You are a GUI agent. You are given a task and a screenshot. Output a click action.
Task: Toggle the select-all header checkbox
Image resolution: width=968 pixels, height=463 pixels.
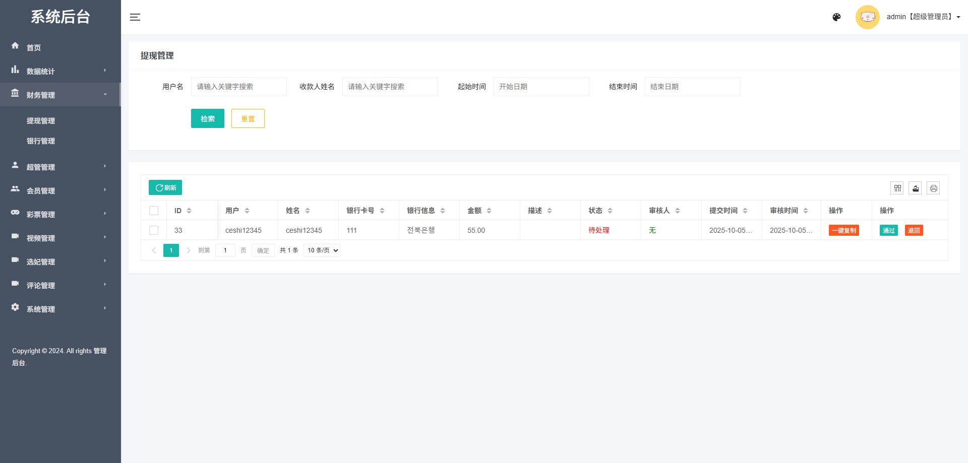(154, 211)
